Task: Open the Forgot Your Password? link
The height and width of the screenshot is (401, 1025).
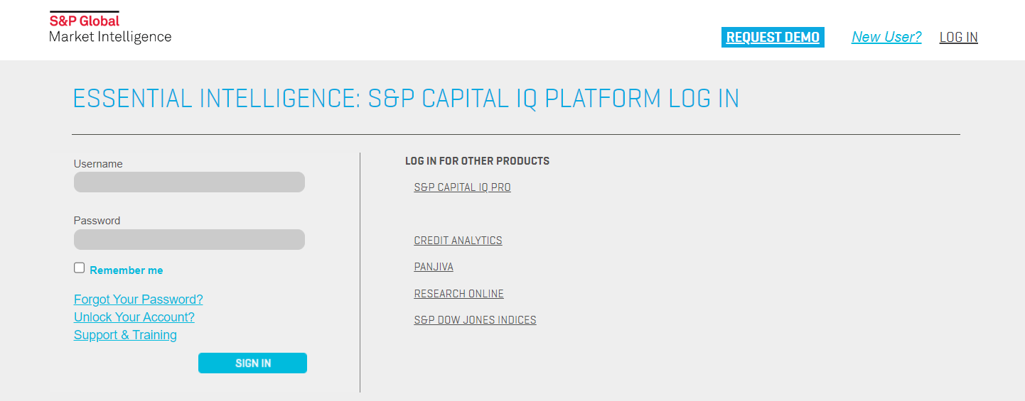Action: [139, 300]
